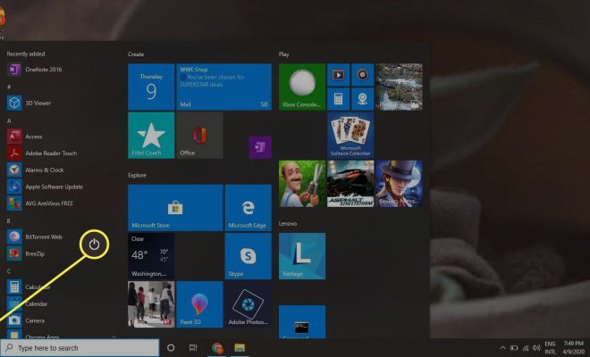Open the small Groove Music tile
The image size is (590, 357).
pyautogui.click(x=363, y=75)
